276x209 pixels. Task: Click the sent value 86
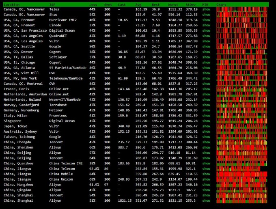tap(106, 169)
